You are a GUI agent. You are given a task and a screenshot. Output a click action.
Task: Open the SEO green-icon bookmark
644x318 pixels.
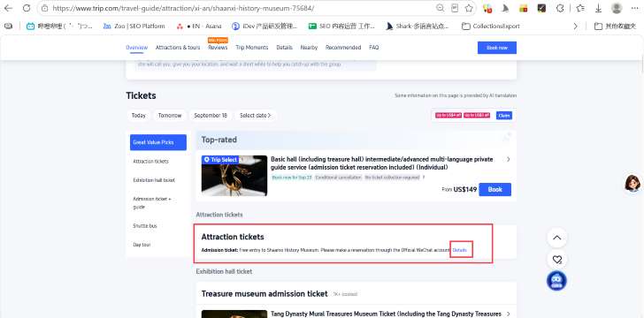[x=341, y=26]
